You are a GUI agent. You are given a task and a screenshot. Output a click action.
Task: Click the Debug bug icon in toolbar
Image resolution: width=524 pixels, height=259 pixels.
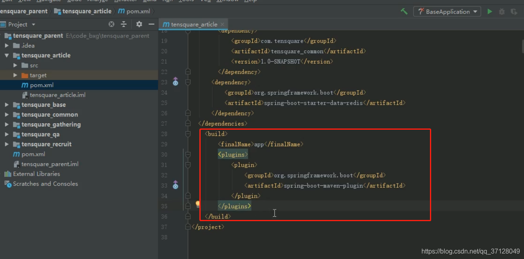502,12
